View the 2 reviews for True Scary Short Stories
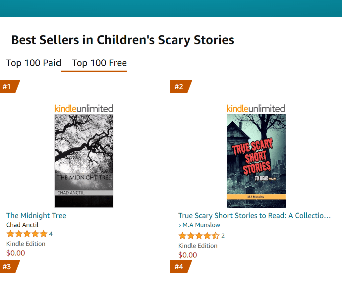This screenshot has height=284, width=342. (223, 236)
